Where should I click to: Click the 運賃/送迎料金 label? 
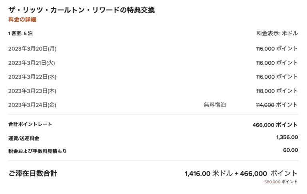tap(24, 138)
